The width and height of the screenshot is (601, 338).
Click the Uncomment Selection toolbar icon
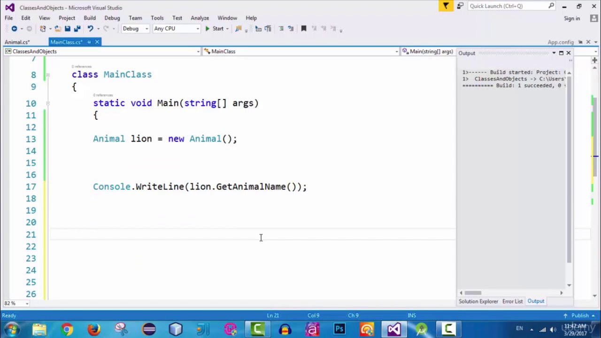tap(291, 29)
